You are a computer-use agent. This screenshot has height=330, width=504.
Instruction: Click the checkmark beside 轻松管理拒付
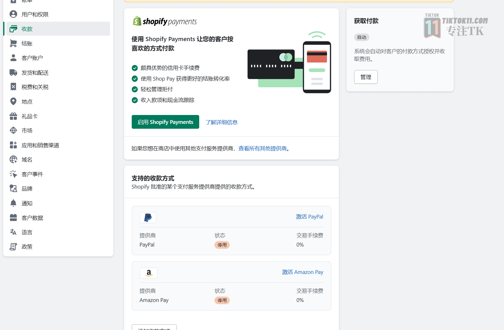coord(135,89)
